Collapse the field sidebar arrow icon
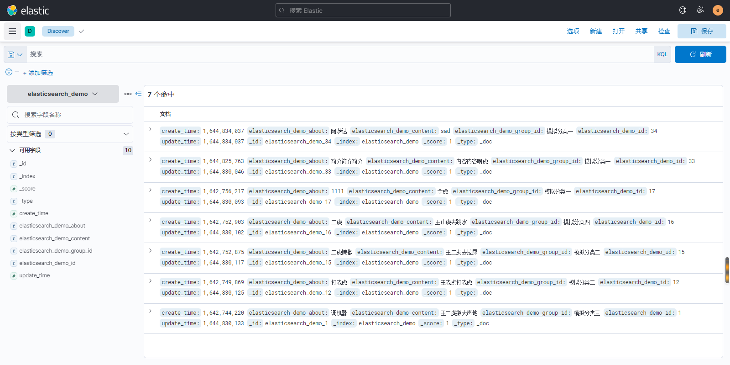730x365 pixels. [x=138, y=94]
